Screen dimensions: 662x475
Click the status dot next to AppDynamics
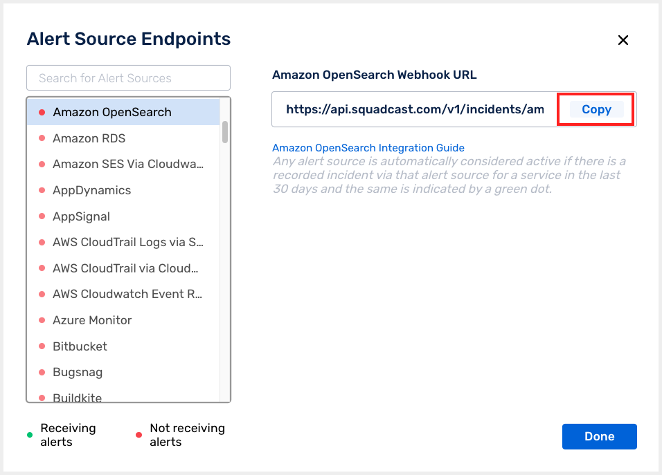coord(42,190)
